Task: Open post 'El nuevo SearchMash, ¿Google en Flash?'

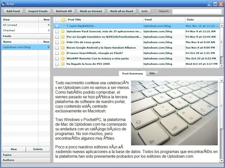Action: (95, 53)
